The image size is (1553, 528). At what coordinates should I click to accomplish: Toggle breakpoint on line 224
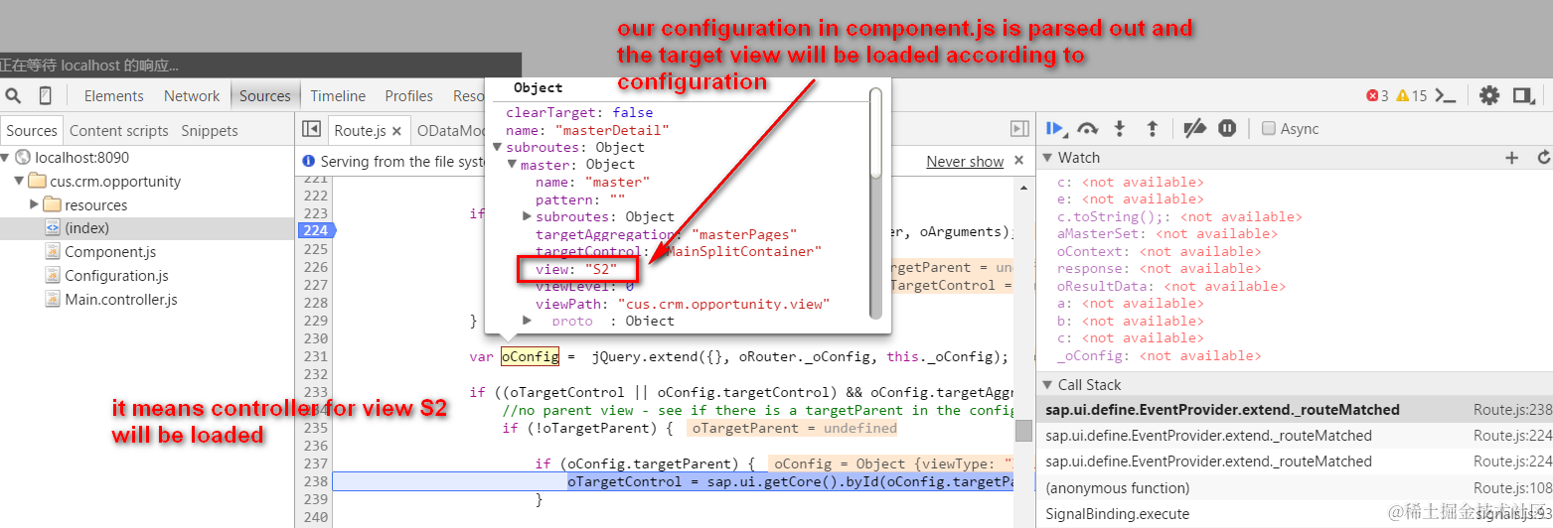click(x=315, y=230)
